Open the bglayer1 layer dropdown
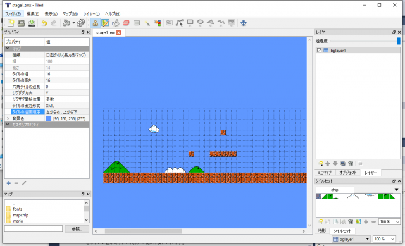The width and height of the screenshot is (405, 246). 351,239
